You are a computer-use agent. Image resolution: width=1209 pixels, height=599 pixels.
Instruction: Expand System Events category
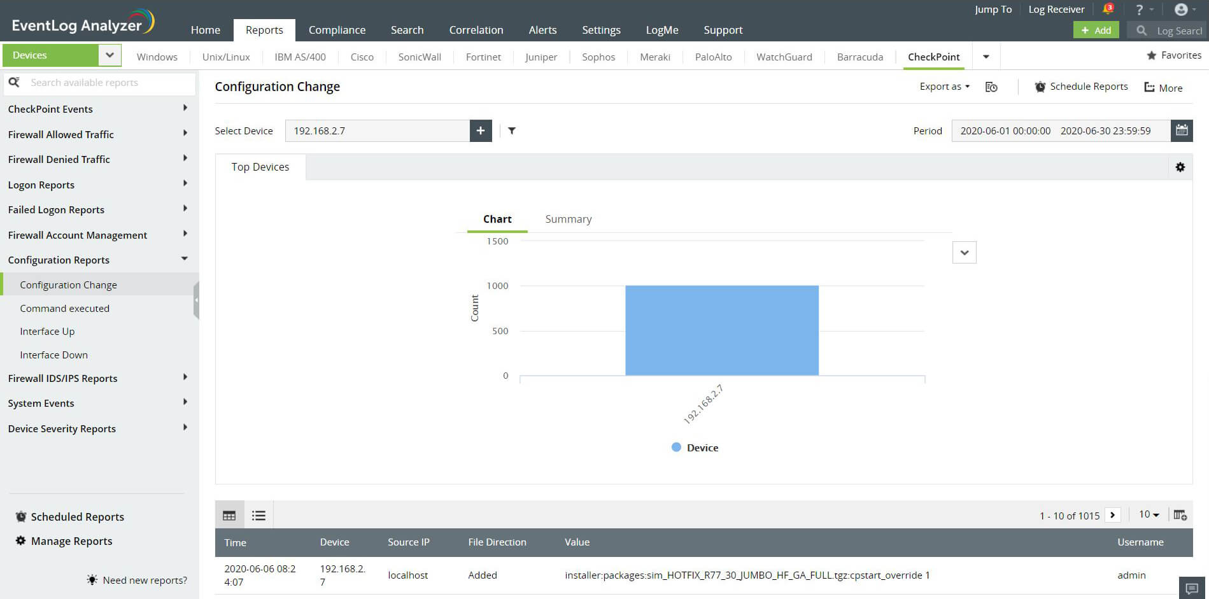click(185, 402)
